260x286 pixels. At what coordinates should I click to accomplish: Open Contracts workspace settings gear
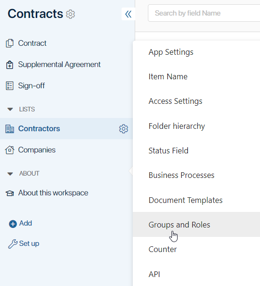(70, 14)
